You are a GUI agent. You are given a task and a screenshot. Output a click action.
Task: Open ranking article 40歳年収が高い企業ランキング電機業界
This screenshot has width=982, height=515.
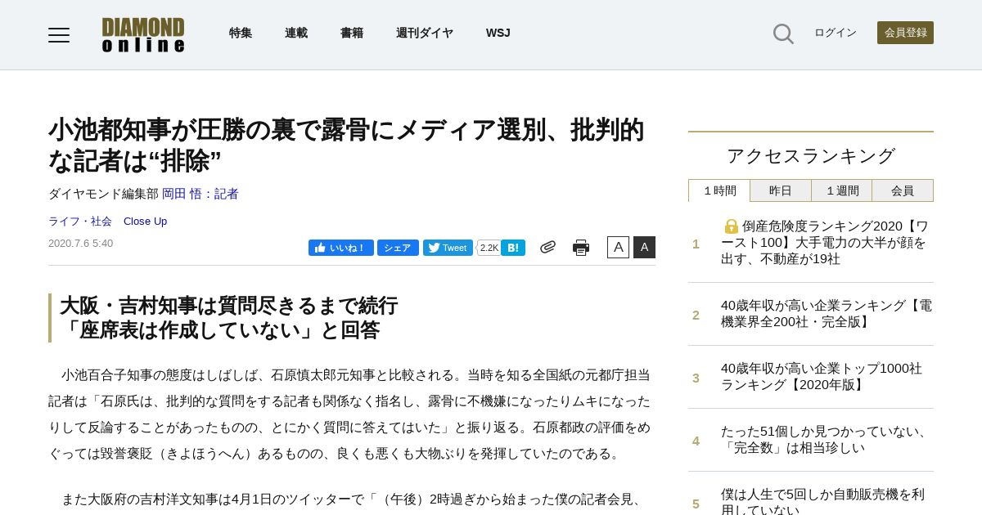coord(827,314)
